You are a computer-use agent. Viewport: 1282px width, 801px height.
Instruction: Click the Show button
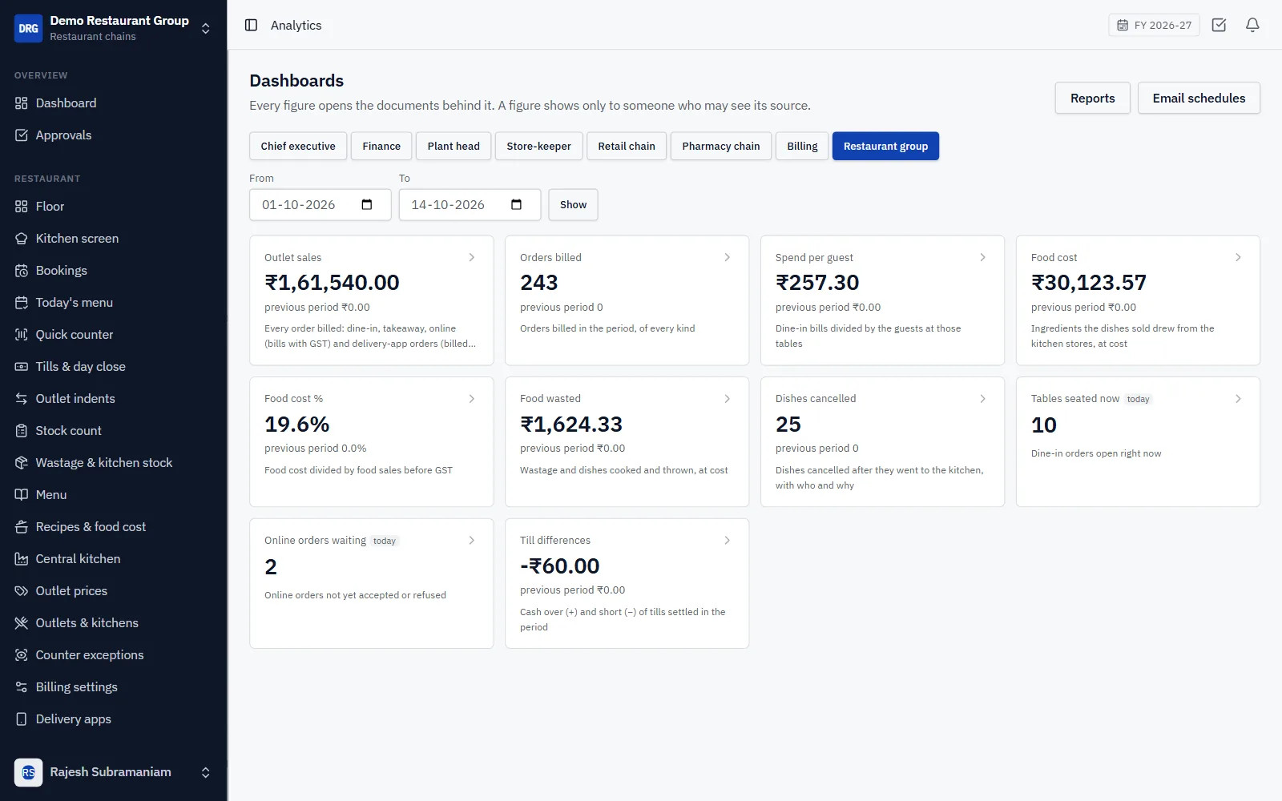pyautogui.click(x=573, y=204)
